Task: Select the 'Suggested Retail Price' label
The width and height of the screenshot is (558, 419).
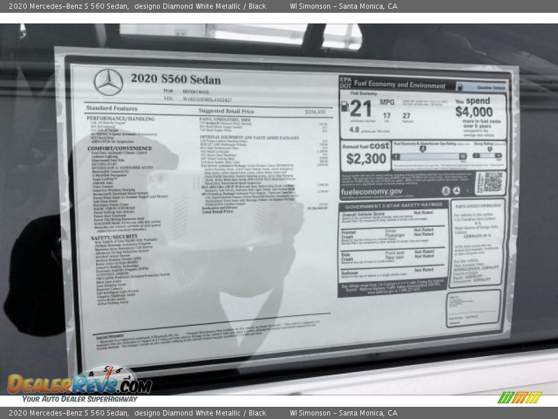Action: click(x=226, y=111)
